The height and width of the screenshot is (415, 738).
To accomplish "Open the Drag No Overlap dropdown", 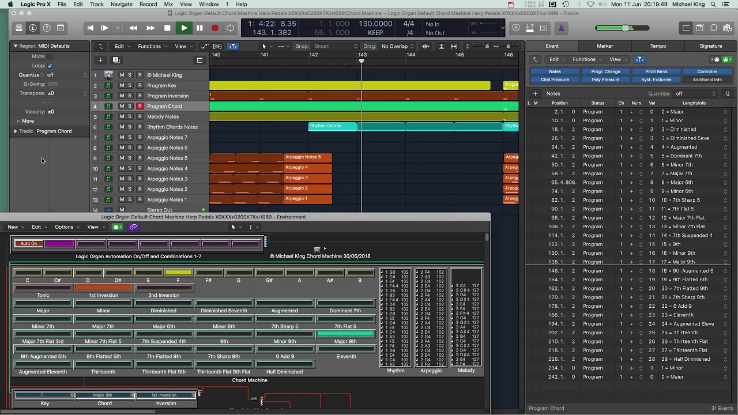I will 397,46.
